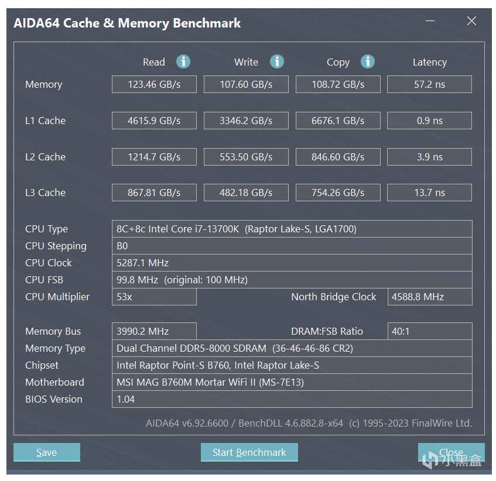This screenshot has width=496, height=481.
Task: Click the L2 Cache copy 846.60 GB/s
Action: click(338, 157)
